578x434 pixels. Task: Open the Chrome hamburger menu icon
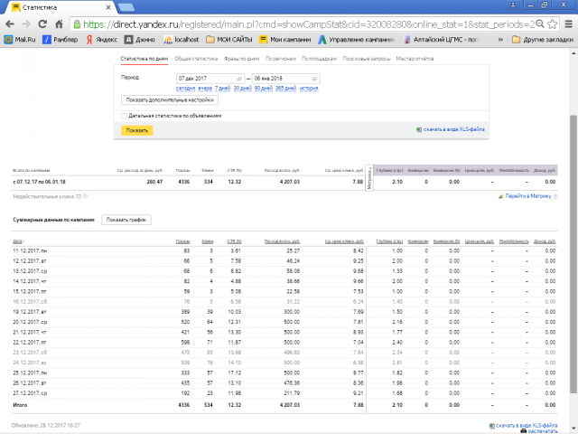tap(568, 24)
